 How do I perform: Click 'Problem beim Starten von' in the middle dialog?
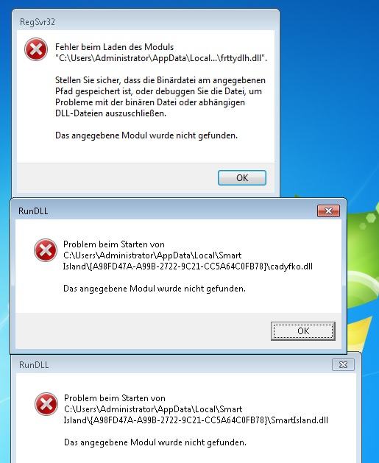(x=114, y=244)
